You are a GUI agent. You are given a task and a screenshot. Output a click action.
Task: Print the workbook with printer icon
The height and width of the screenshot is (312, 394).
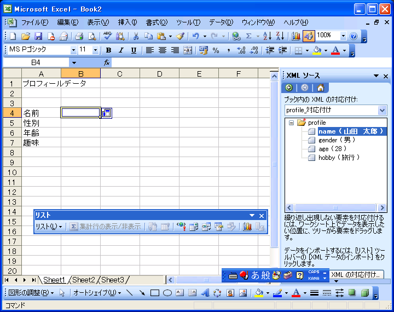coord(79,37)
